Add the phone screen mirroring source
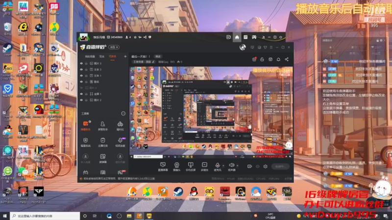 (191, 166)
